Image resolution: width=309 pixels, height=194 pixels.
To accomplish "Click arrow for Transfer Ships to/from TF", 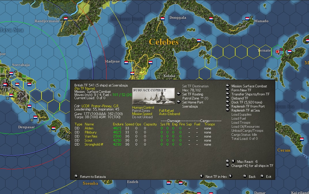I will coord(228,94).
